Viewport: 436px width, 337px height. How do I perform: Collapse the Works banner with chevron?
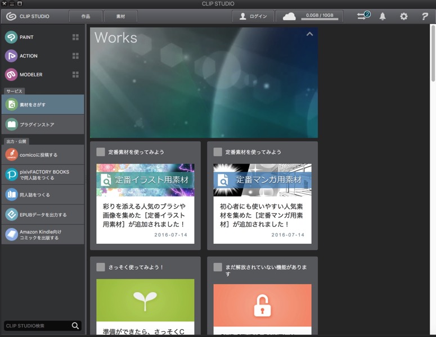(309, 34)
